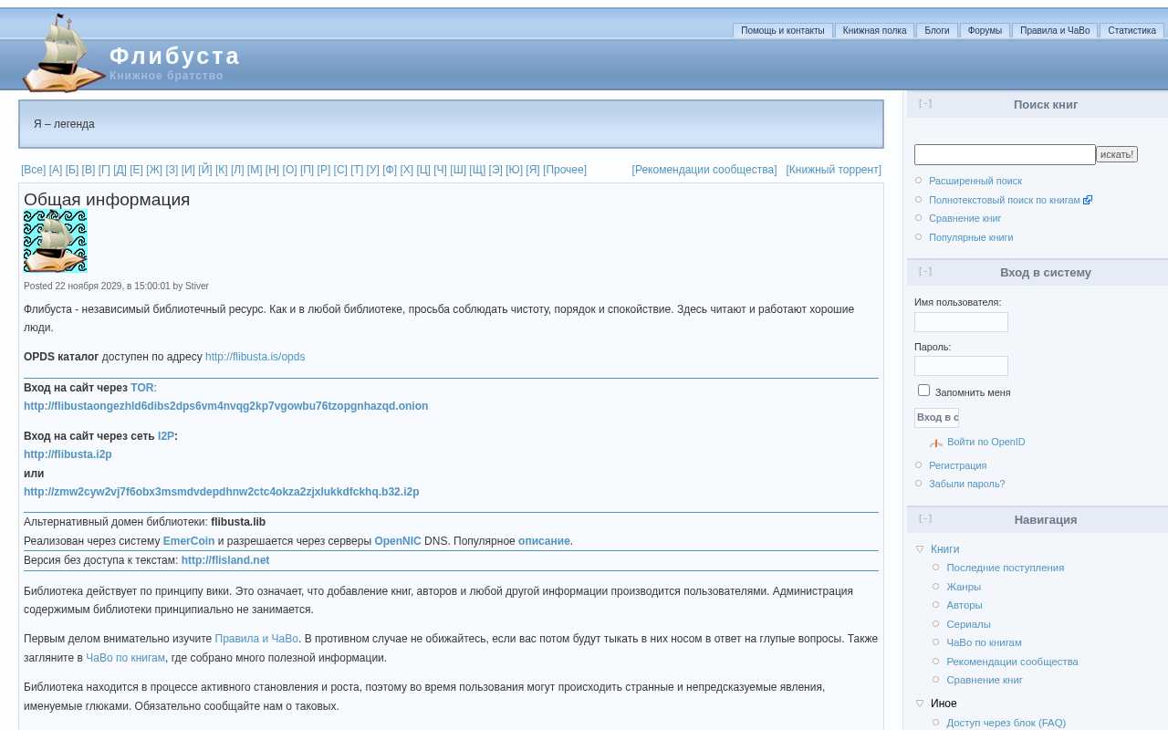Image resolution: width=1168 pixels, height=730 pixels.
Task: Click the ship avatar image under Общая информация
Action: (56, 241)
